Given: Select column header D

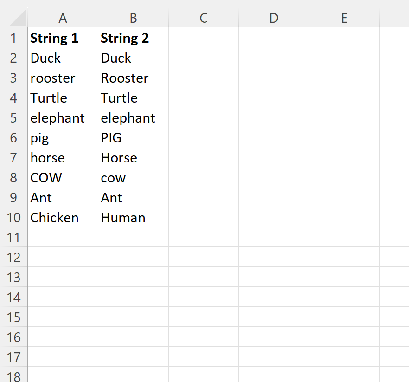Looking at the screenshot, I should [274, 18].
